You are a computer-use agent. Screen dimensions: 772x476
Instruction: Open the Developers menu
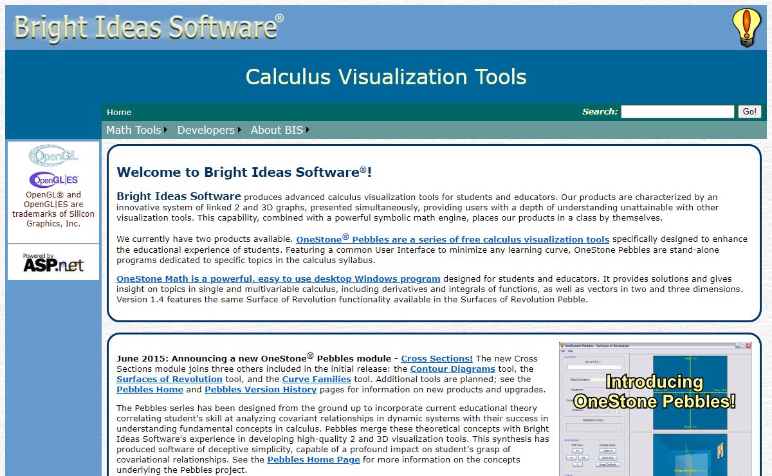(206, 130)
